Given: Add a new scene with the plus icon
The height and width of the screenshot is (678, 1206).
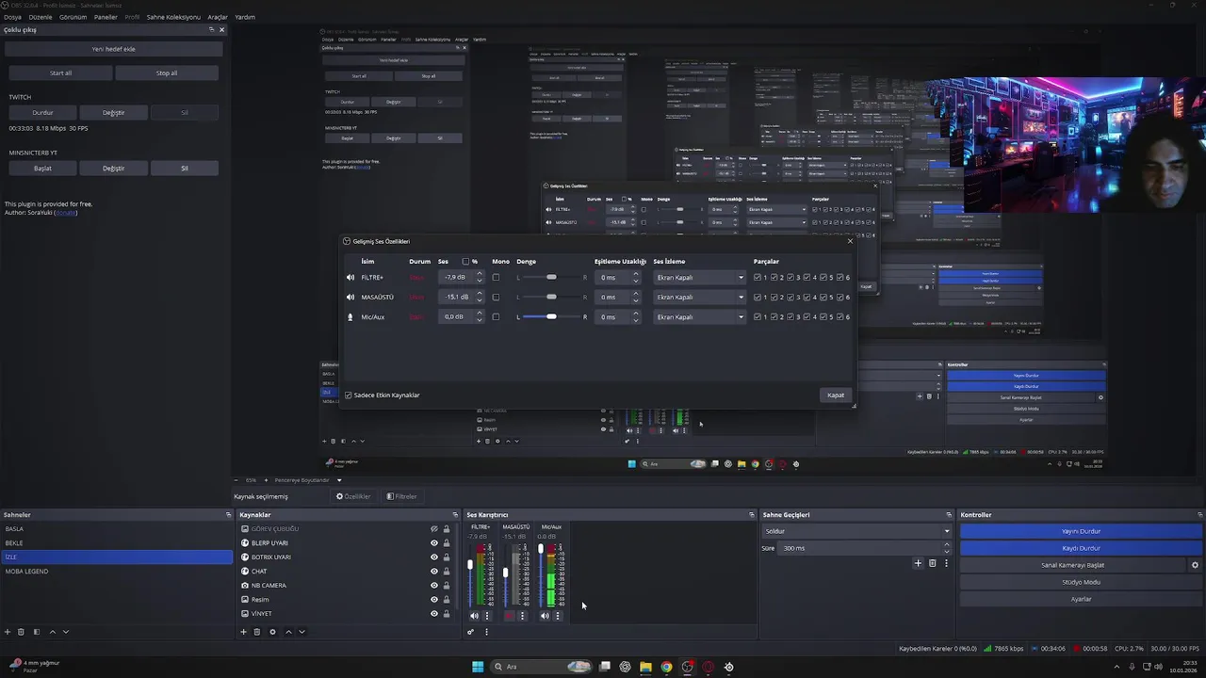Looking at the screenshot, I should (8, 632).
